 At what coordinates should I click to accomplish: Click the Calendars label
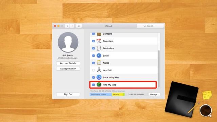tap(108, 41)
